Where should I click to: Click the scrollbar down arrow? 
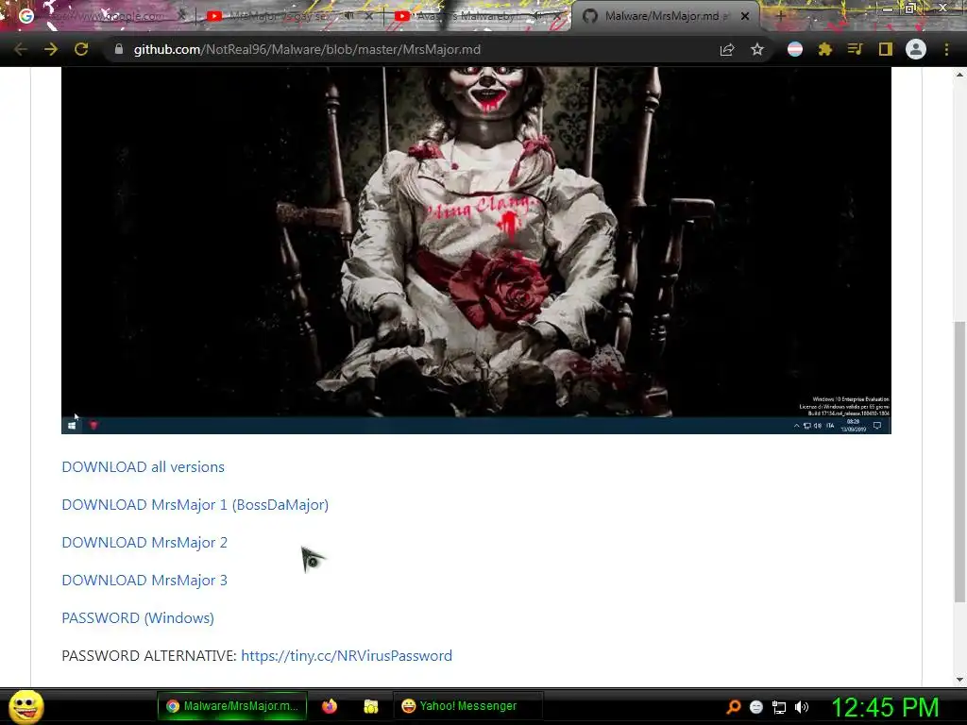(959, 680)
